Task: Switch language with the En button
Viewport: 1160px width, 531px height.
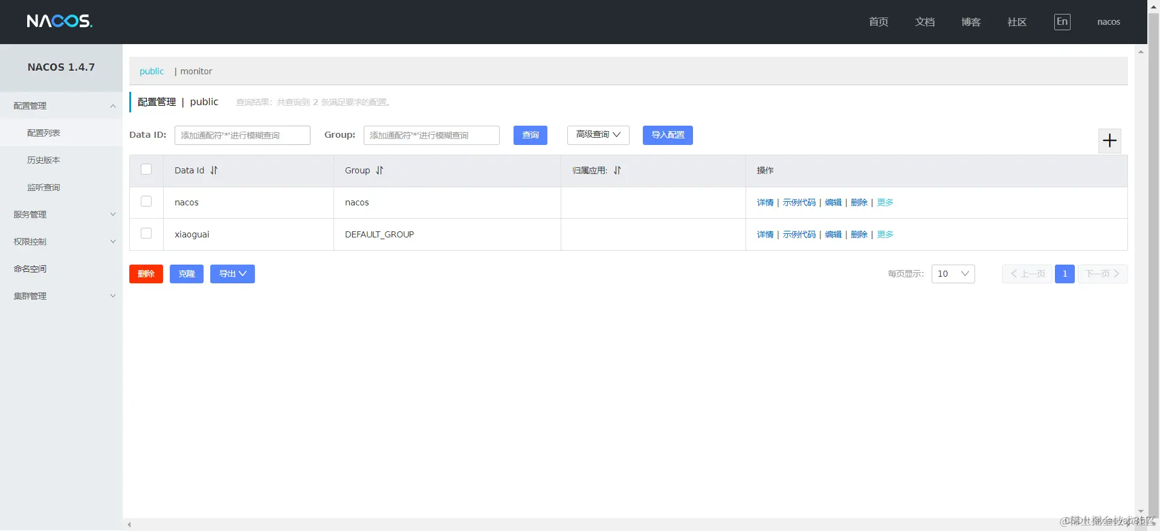Action: (x=1062, y=22)
